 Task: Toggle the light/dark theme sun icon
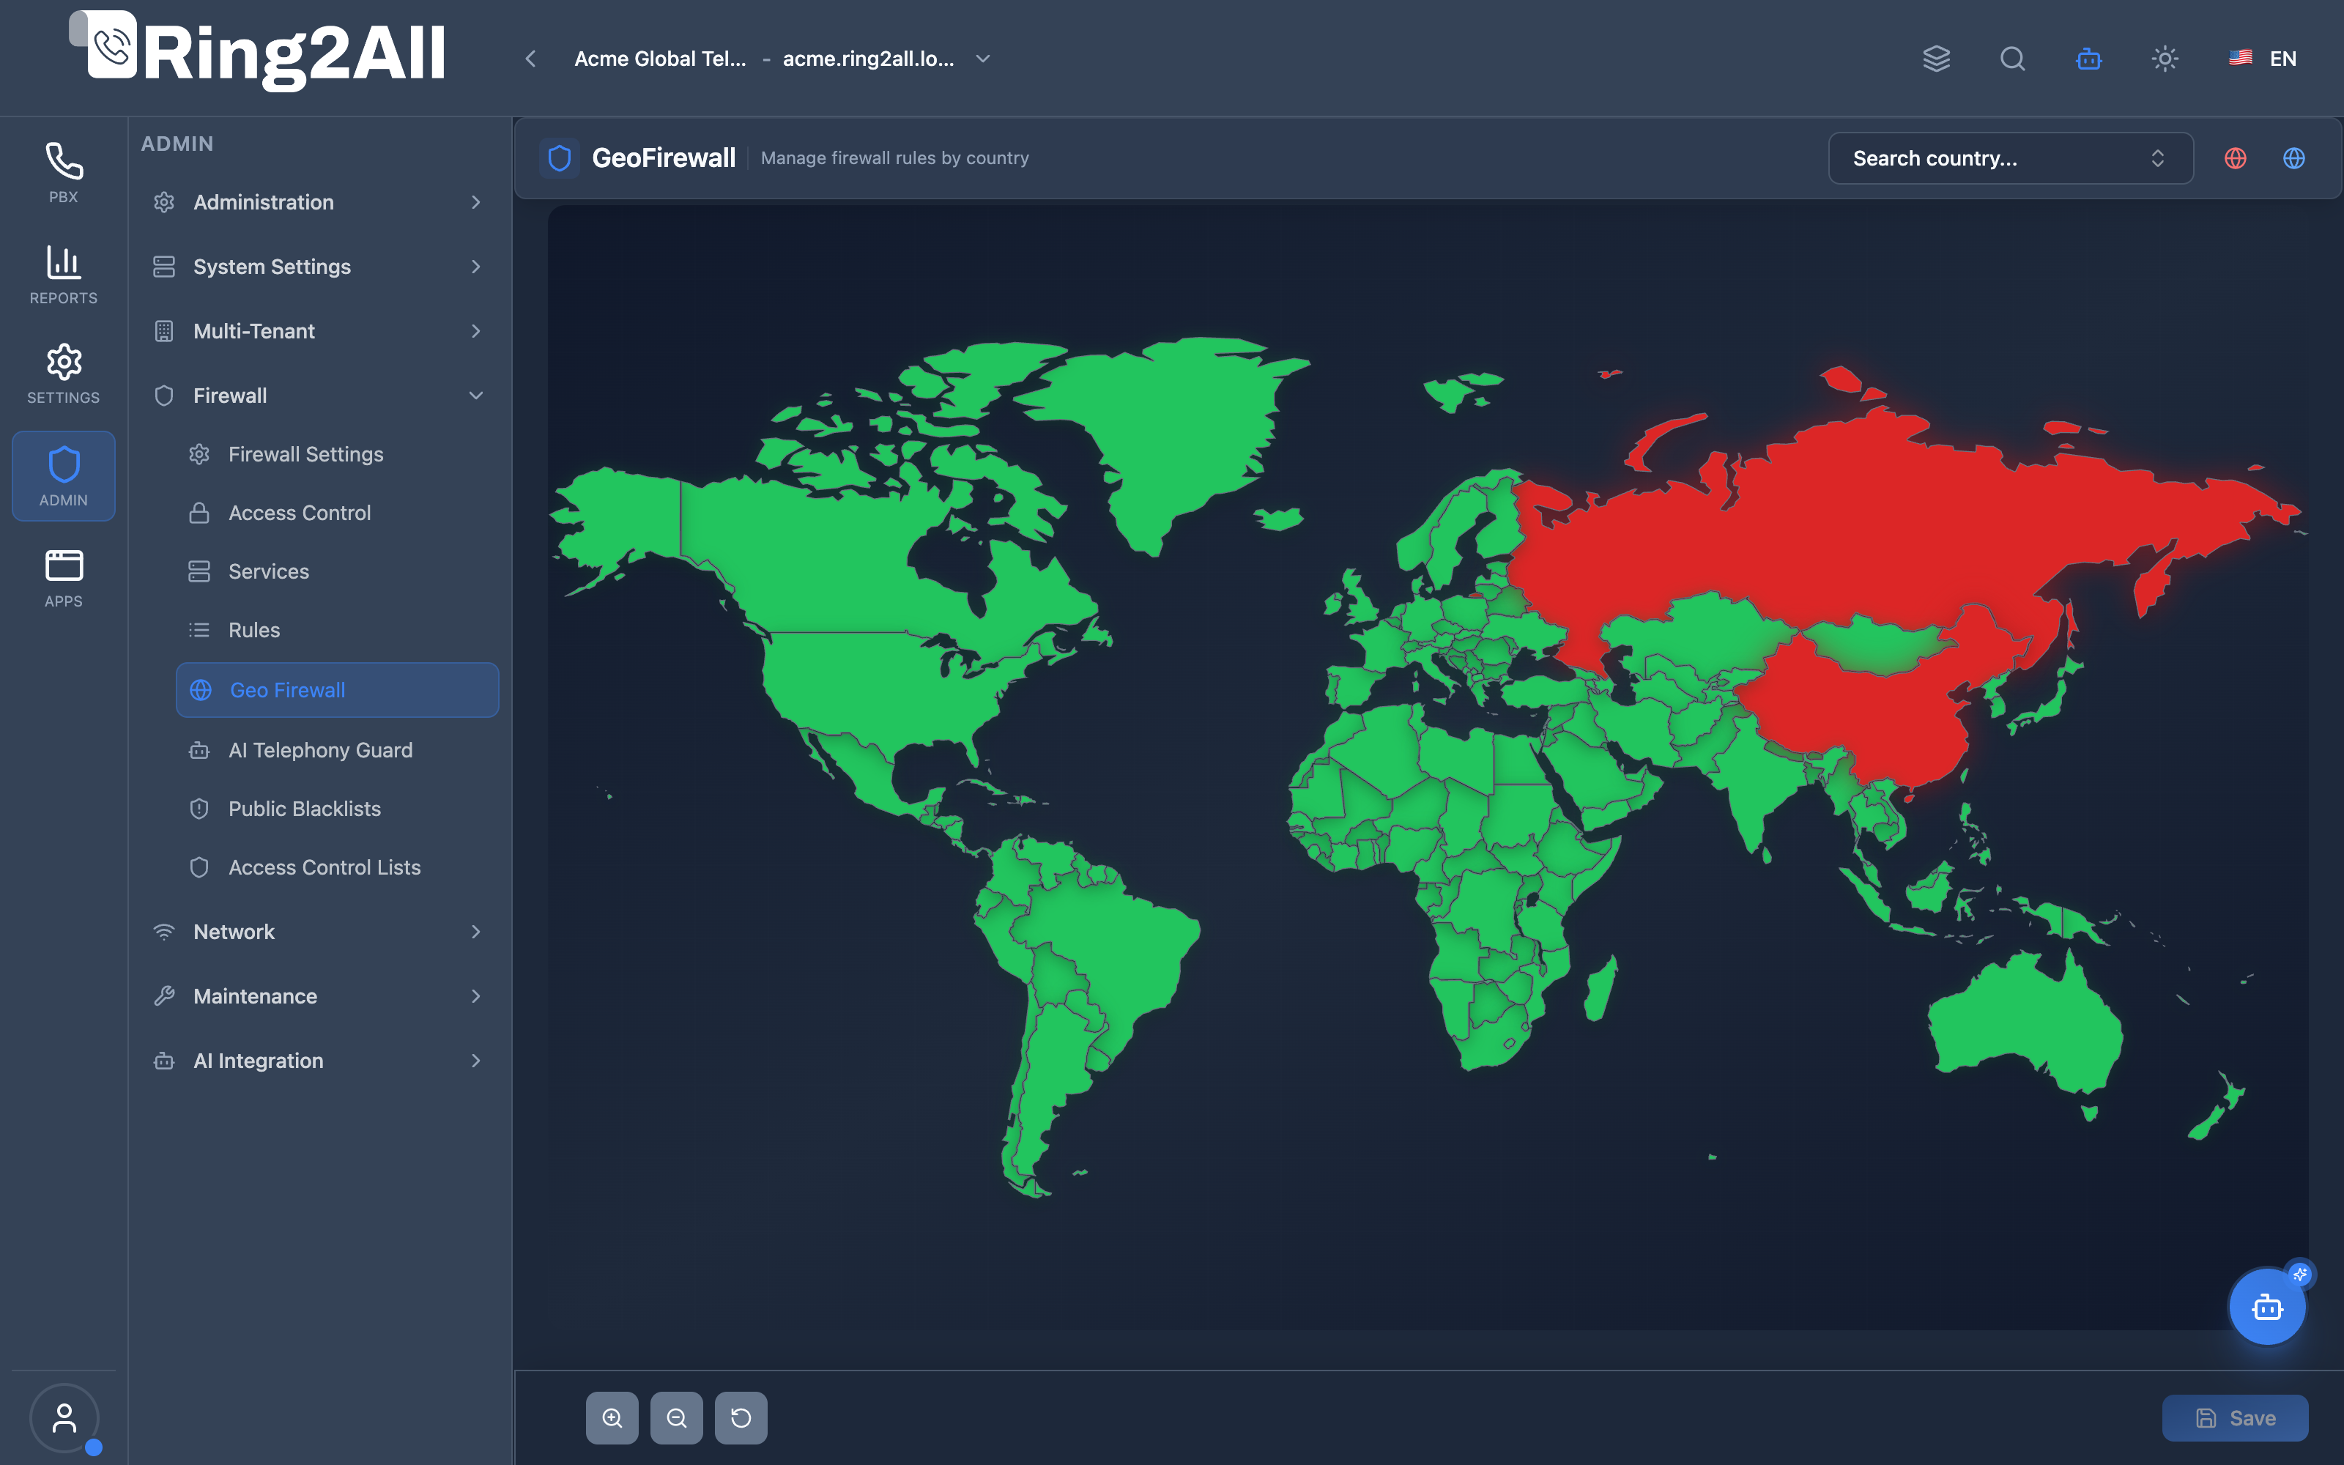pyautogui.click(x=2165, y=58)
